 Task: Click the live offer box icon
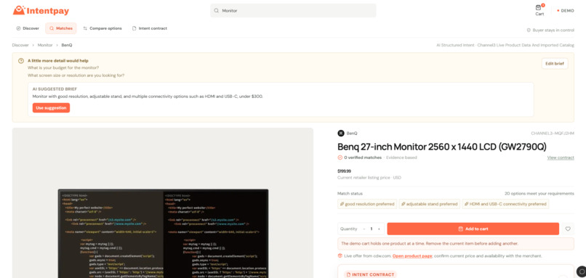click(x=340, y=255)
